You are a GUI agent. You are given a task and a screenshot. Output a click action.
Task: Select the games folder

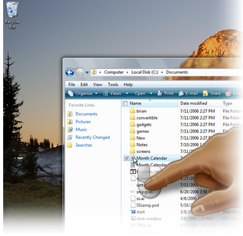click(x=142, y=131)
